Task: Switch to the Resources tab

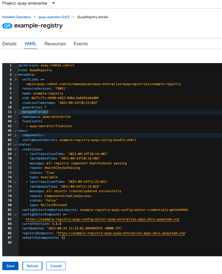Action: click(x=55, y=44)
